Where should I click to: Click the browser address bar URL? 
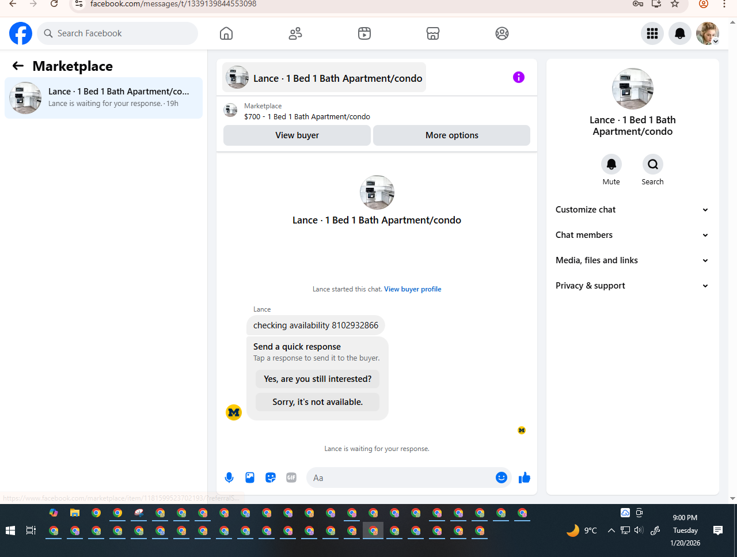[173, 4]
